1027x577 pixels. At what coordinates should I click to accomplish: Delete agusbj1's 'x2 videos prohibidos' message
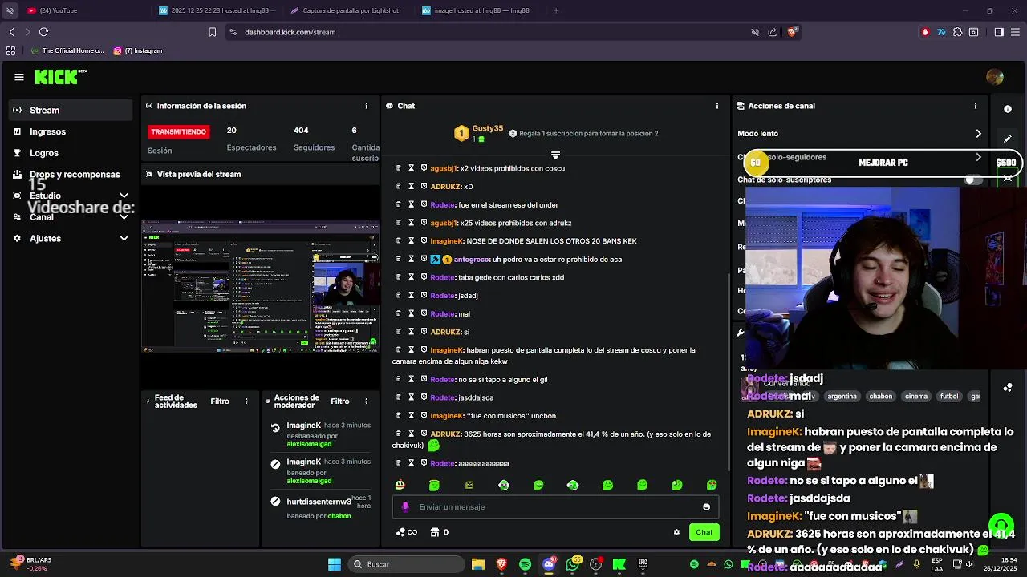(399, 168)
